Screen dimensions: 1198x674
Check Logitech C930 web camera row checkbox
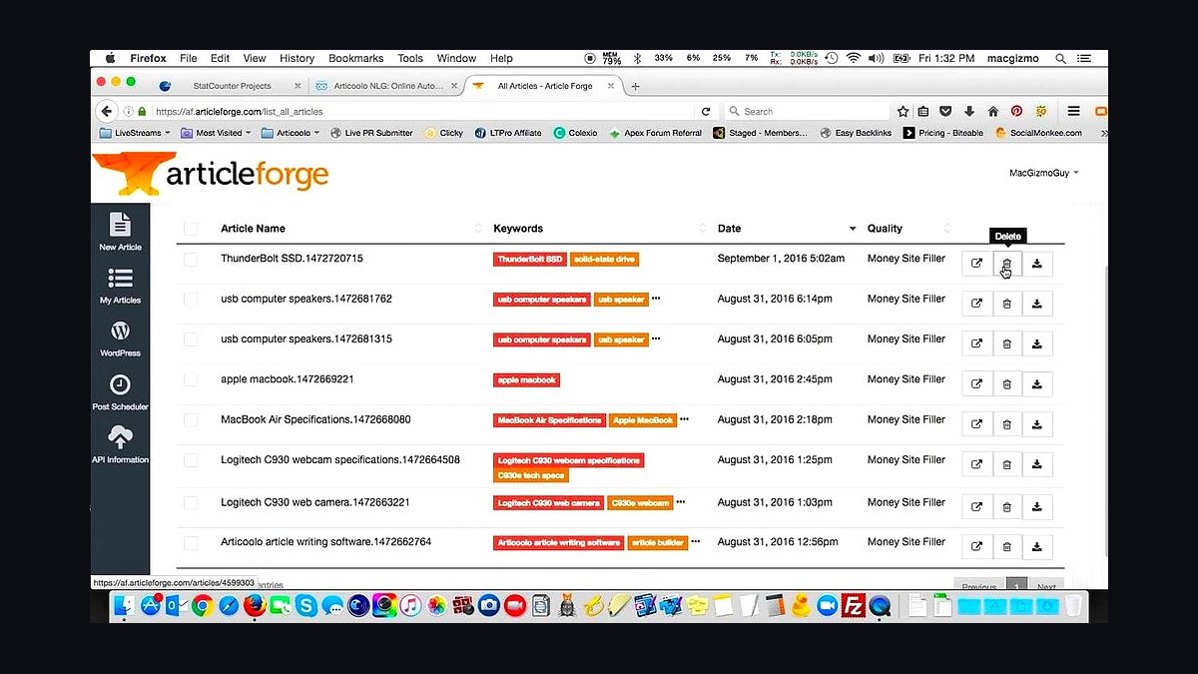191,503
